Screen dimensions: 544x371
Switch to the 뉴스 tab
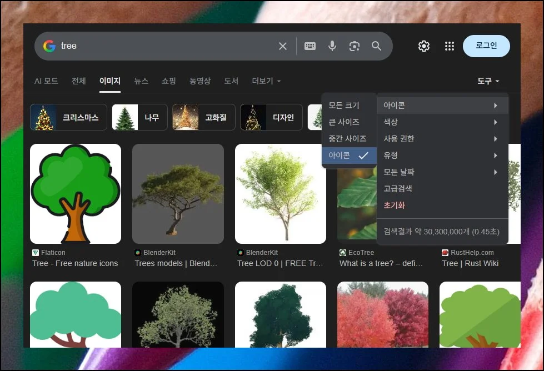pos(141,81)
